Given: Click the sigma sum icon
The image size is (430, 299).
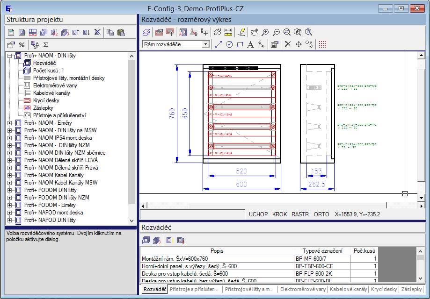Looking at the screenshot, I should (46, 45).
